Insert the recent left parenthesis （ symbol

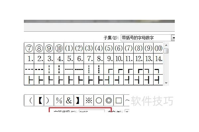[29, 100]
